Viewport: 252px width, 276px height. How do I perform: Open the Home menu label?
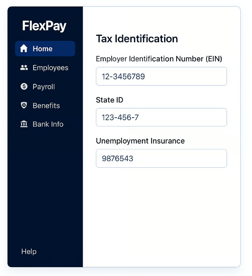[42, 49]
